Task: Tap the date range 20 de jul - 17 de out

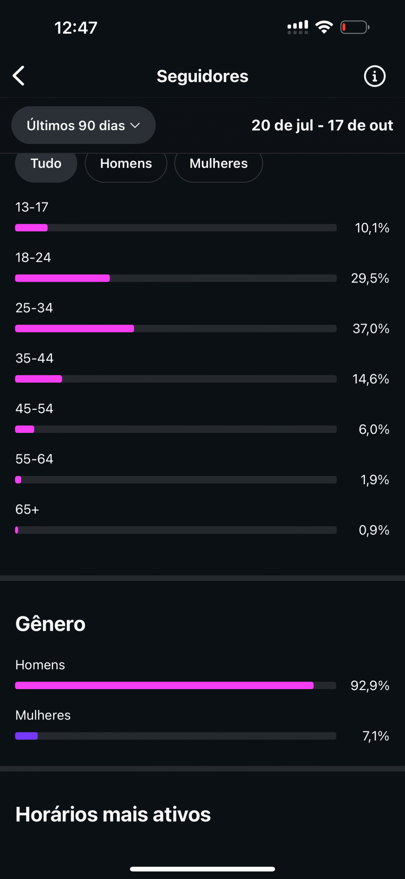Action: (x=322, y=125)
